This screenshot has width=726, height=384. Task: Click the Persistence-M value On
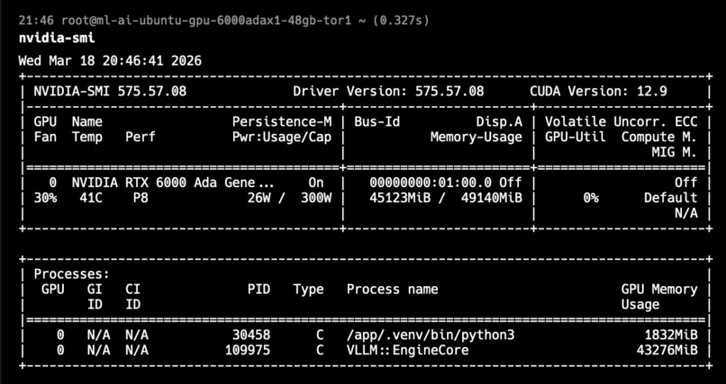pos(316,183)
